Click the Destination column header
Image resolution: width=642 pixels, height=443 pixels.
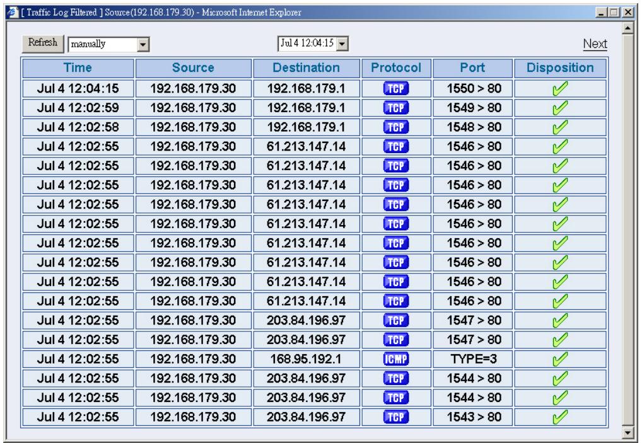[x=306, y=68]
